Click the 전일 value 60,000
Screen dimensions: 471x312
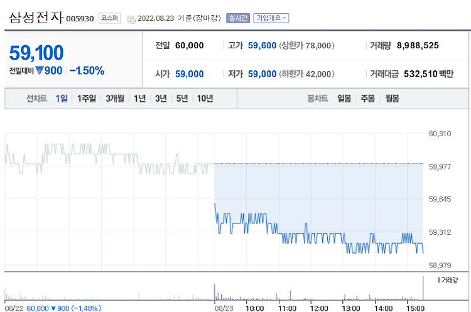pos(190,45)
